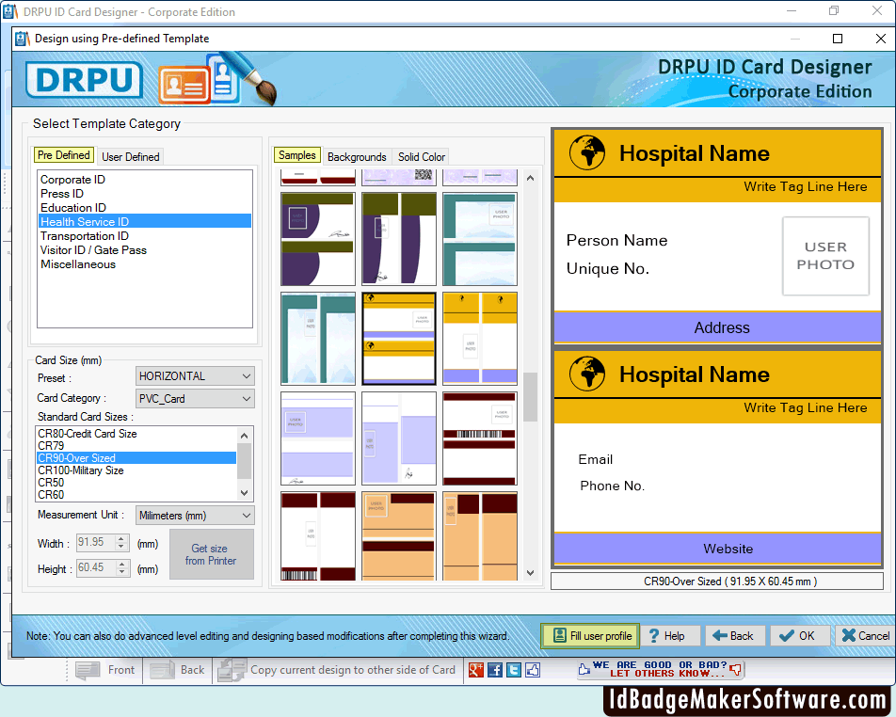Switch to the User Defined tab

click(x=130, y=156)
